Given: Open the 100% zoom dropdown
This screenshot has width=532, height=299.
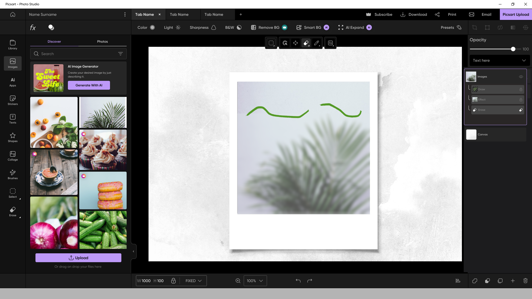Looking at the screenshot, I should coord(255,281).
